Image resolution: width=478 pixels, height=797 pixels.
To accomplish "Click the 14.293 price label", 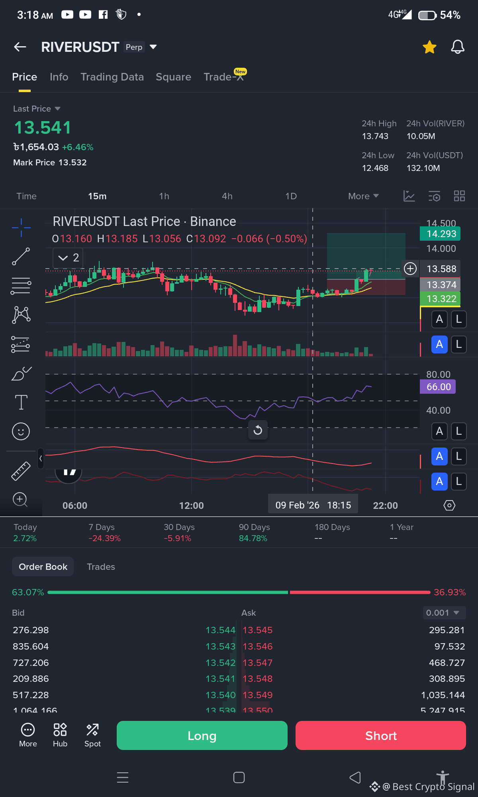I will click(x=440, y=234).
